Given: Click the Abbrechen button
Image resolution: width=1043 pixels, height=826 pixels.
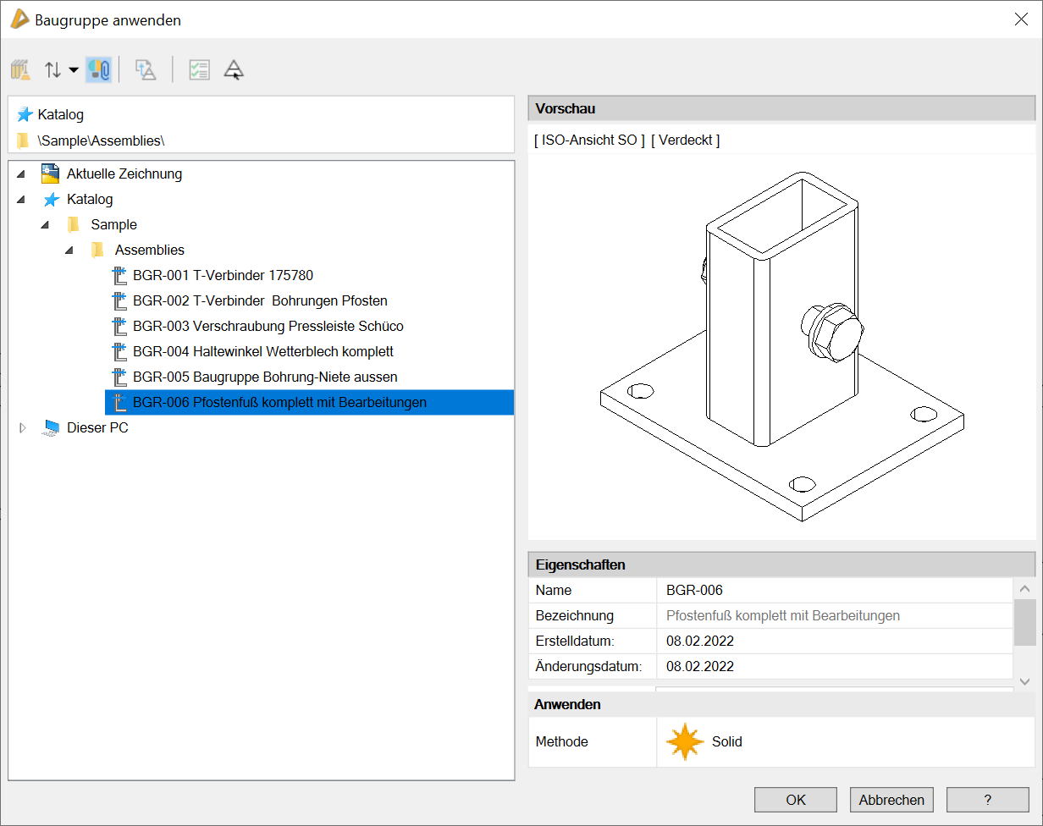Looking at the screenshot, I should (891, 800).
